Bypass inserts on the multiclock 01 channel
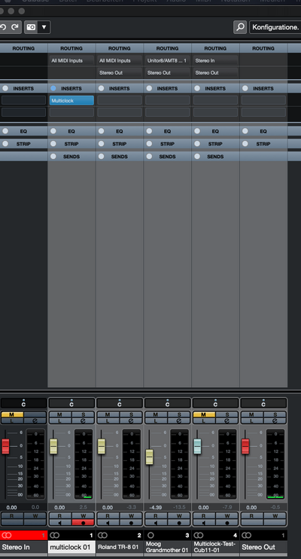The image size is (301, 559). [x=53, y=88]
